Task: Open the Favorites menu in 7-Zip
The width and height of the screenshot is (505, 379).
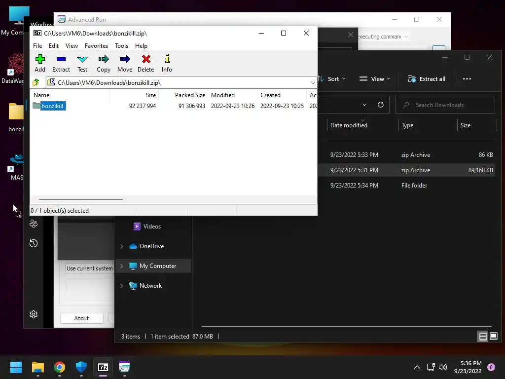Action: pyautogui.click(x=96, y=46)
